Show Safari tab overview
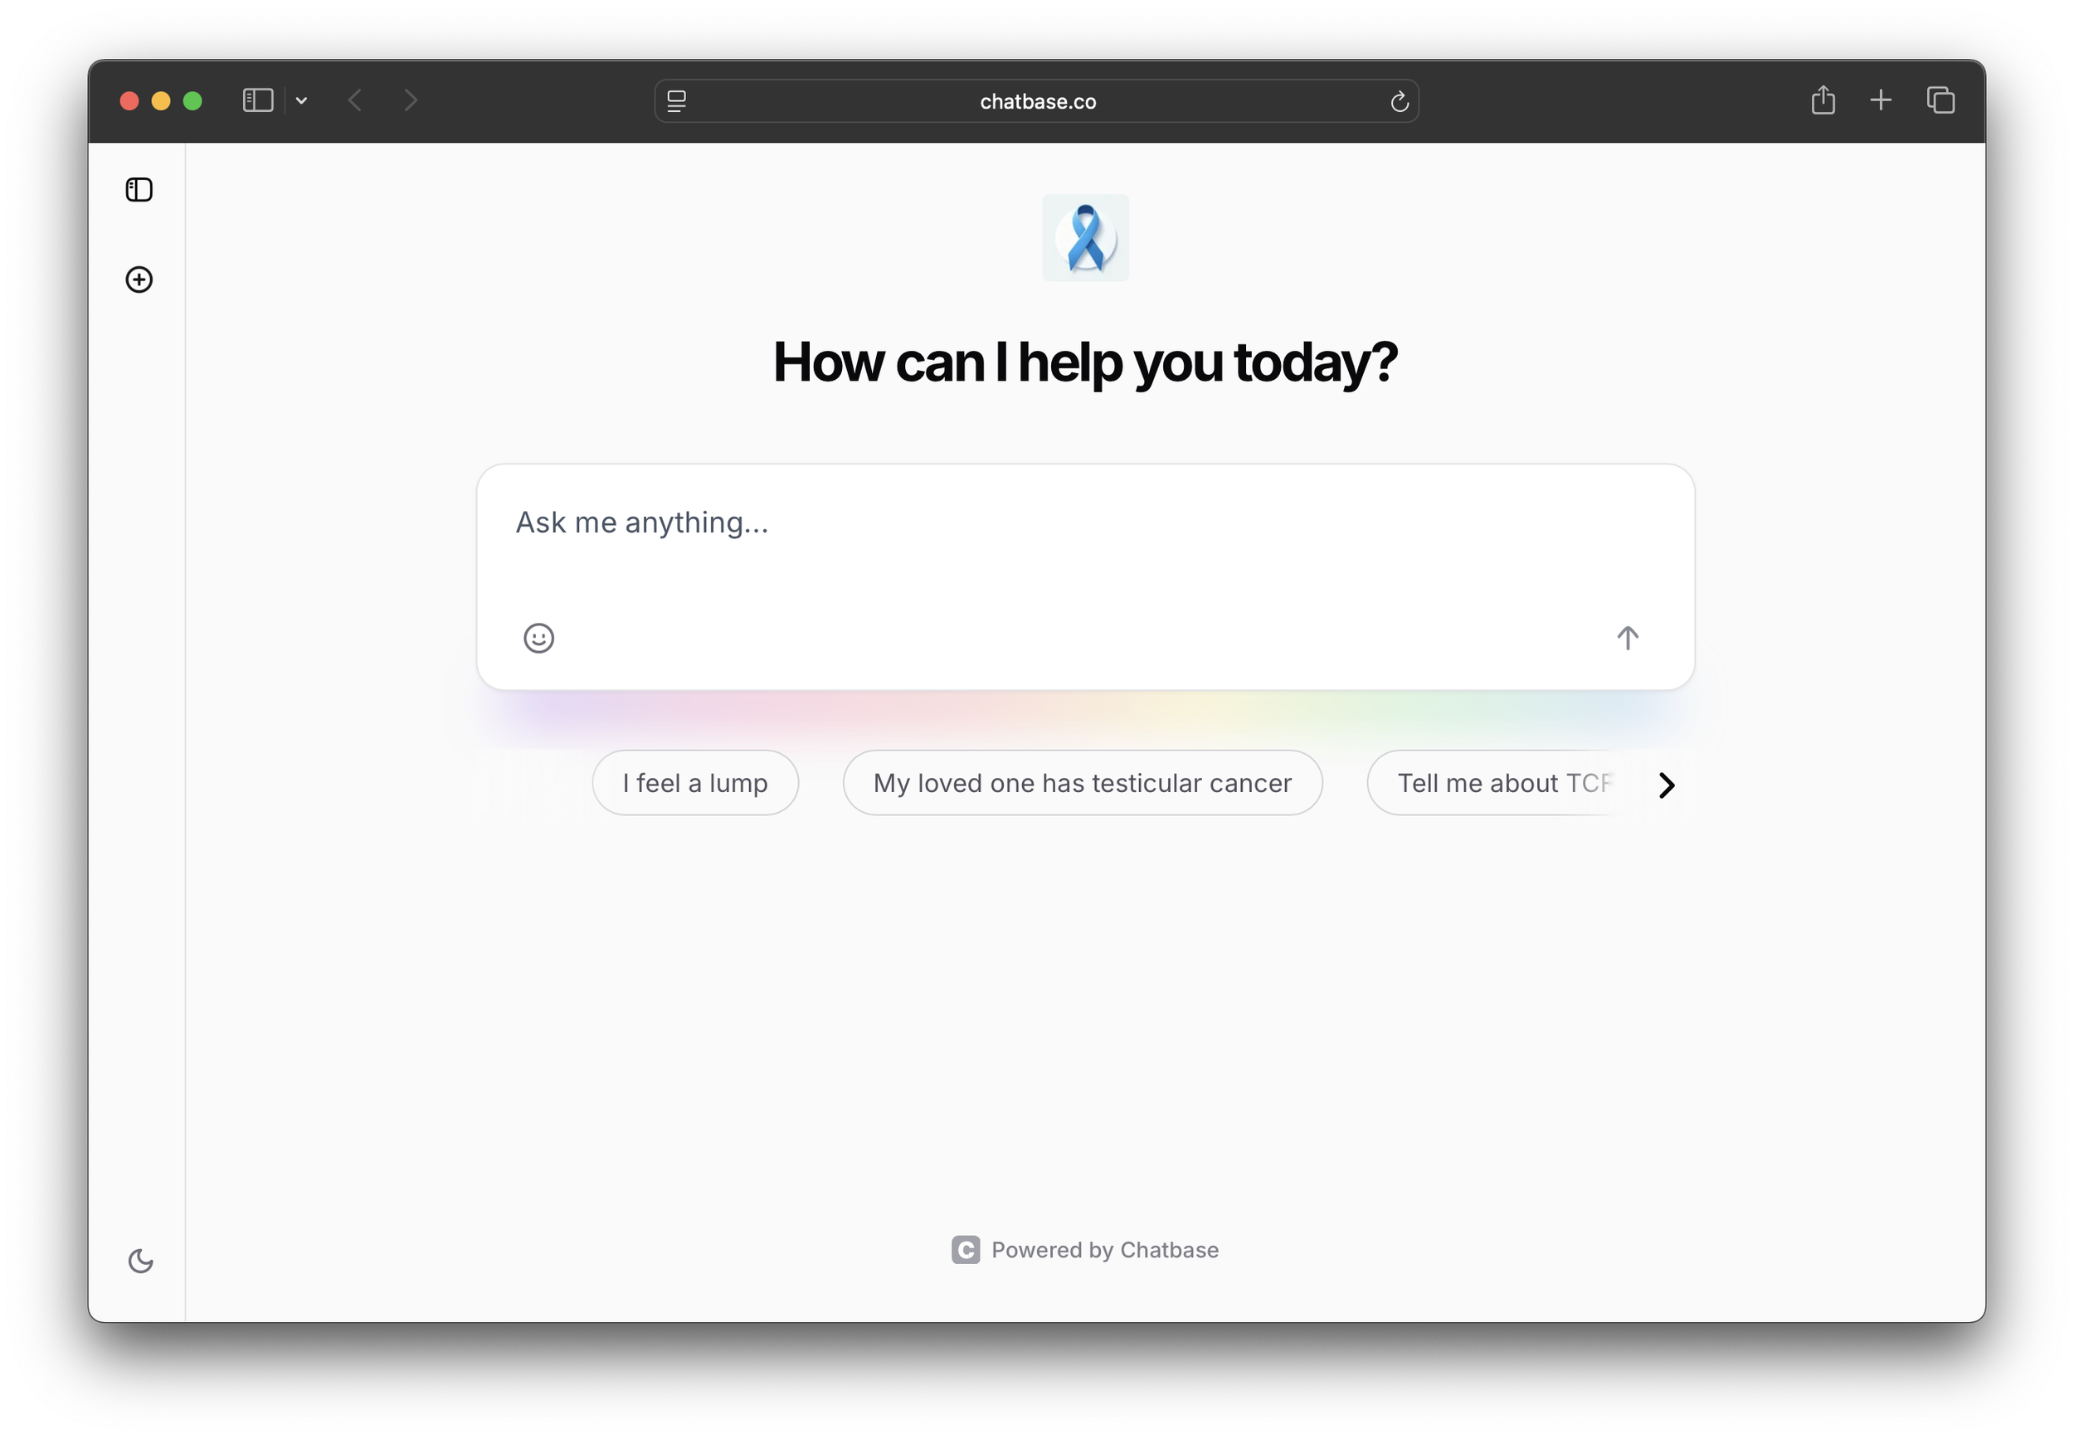 1940,100
